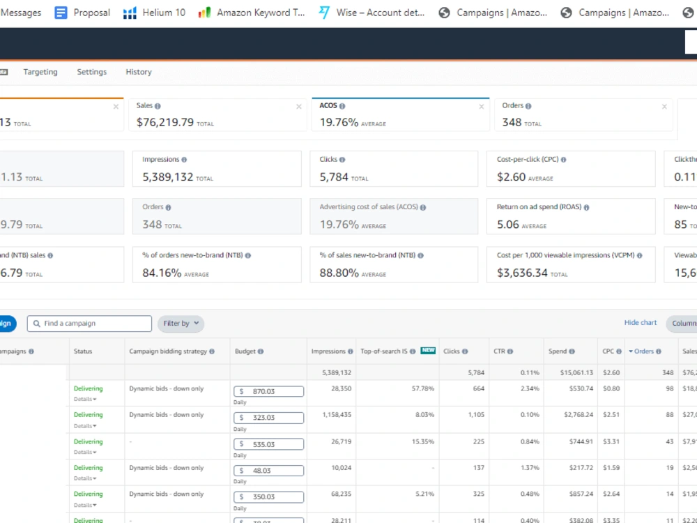The image size is (697, 523).
Task: Remove the Sales metric tile
Action: (x=299, y=107)
